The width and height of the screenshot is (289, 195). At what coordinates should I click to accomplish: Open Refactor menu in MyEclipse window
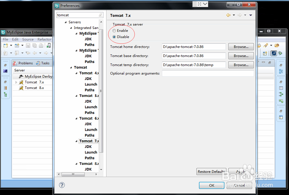coord(44,39)
